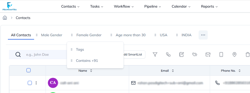Image resolution: width=250 pixels, height=93 pixels.
Task: Toggle the more smartlists ellipsis button
Action: click(203, 35)
